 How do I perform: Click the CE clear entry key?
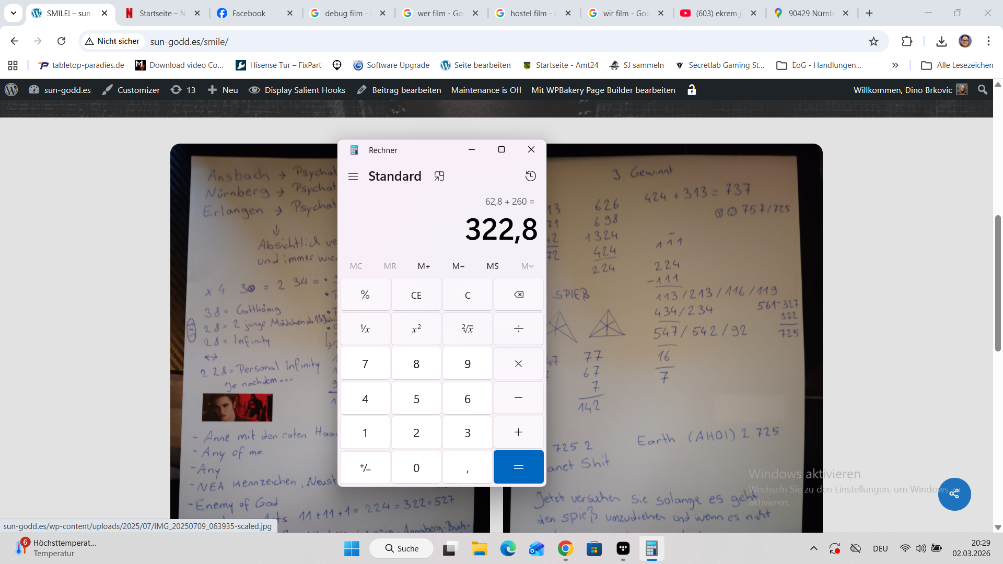pos(416,295)
